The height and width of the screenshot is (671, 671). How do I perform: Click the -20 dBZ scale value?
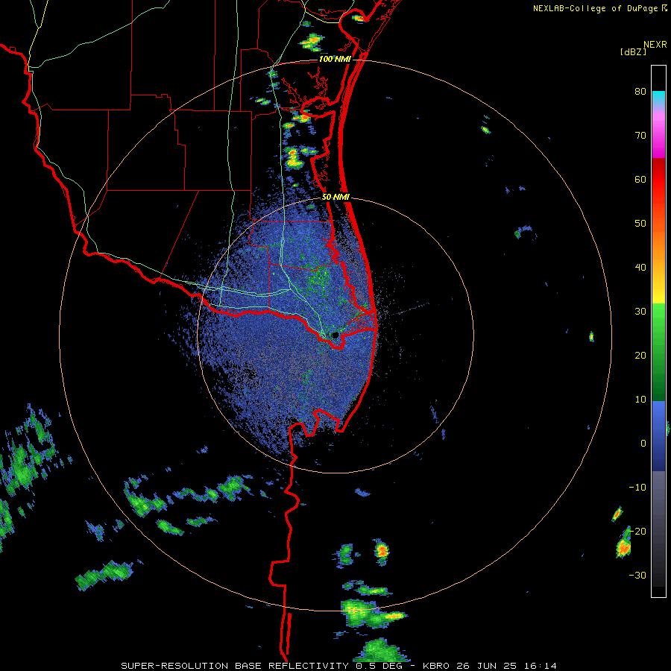point(637,532)
